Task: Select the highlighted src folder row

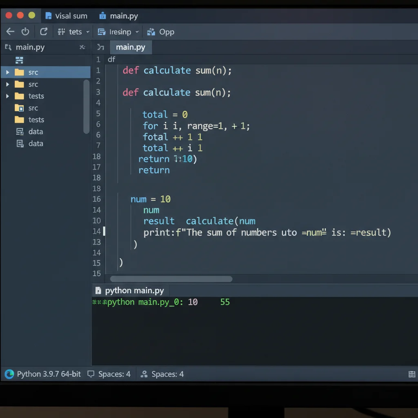Action: click(46, 72)
